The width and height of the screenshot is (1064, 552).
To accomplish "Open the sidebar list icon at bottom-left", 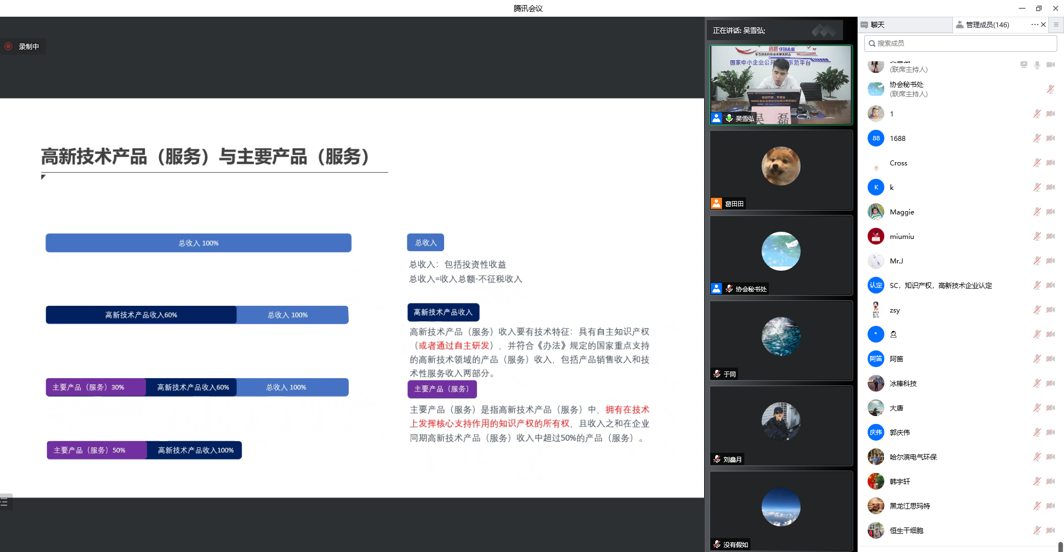I will click(4, 502).
